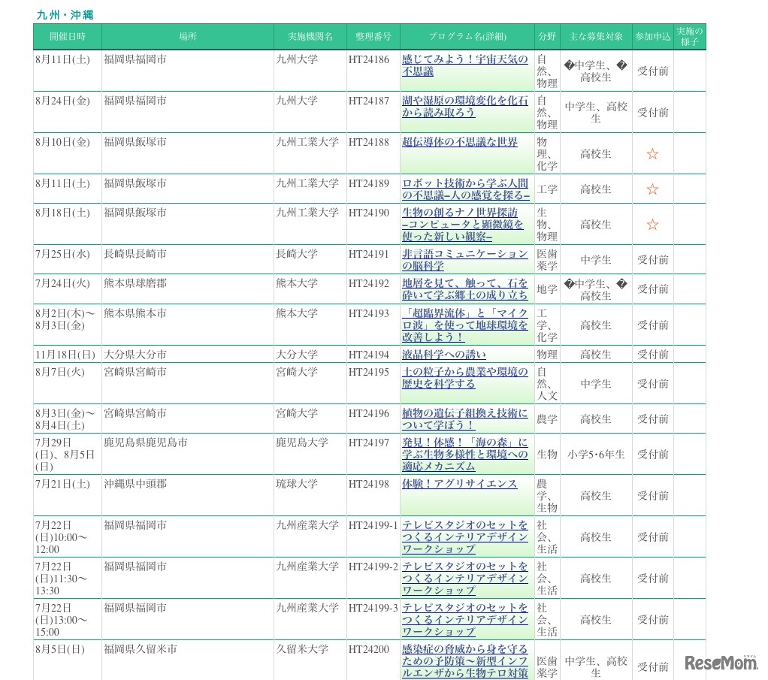Image resolution: width=768 pixels, height=680 pixels.
Task: Click 久留米大学 in the institution column
Action: click(x=302, y=649)
